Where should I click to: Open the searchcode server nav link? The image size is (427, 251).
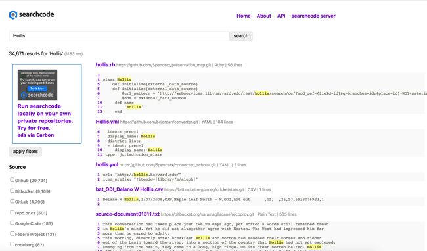[x=313, y=16]
